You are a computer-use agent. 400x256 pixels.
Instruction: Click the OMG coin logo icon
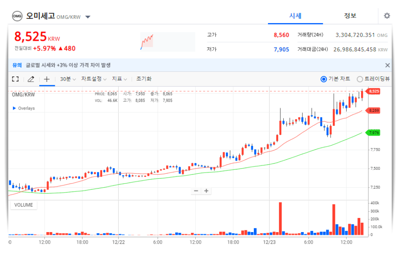point(17,16)
